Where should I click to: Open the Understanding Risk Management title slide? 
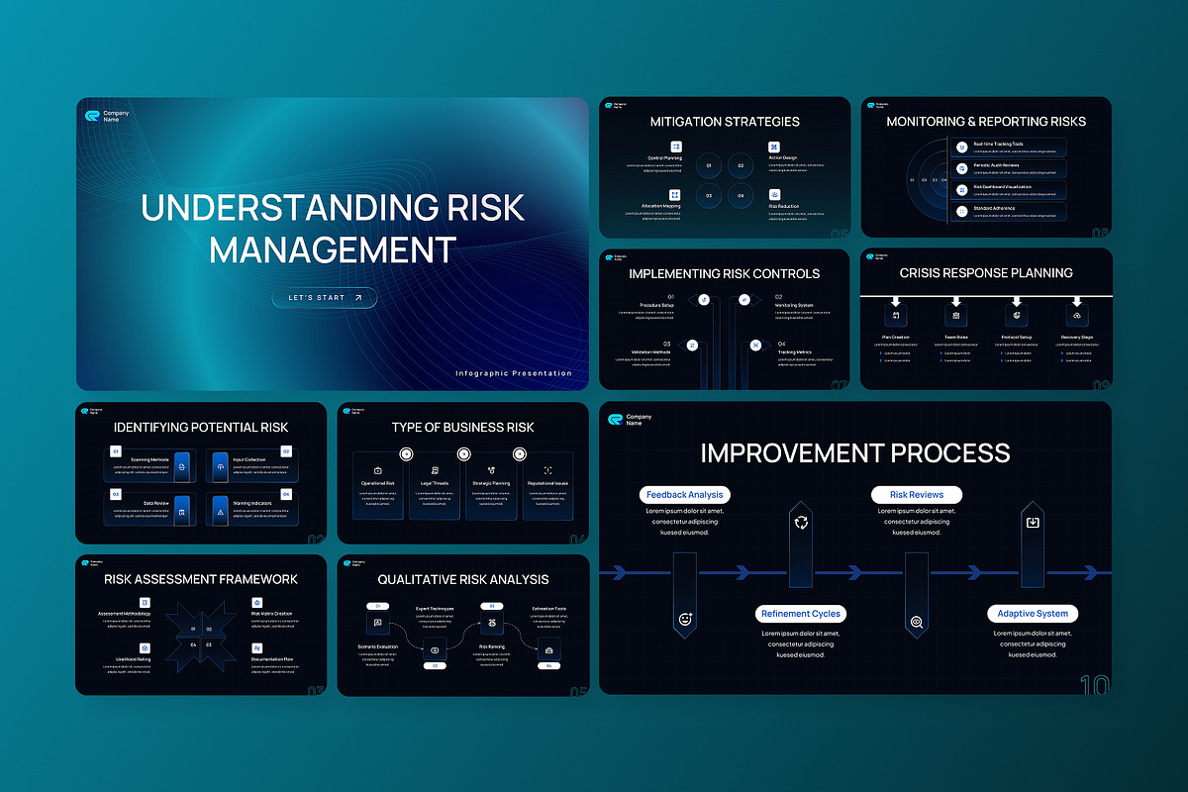click(x=333, y=244)
